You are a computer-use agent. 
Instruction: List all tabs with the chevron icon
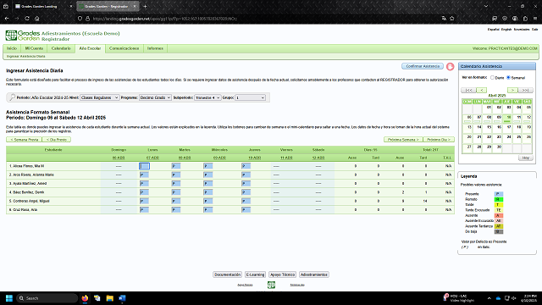point(485,6)
